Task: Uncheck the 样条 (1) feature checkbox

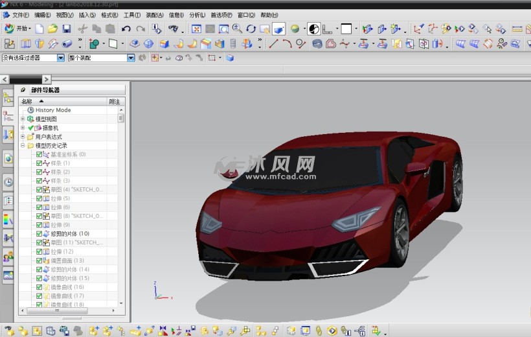Action: pos(39,163)
